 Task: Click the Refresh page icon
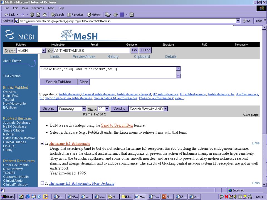click(x=38, y=15)
